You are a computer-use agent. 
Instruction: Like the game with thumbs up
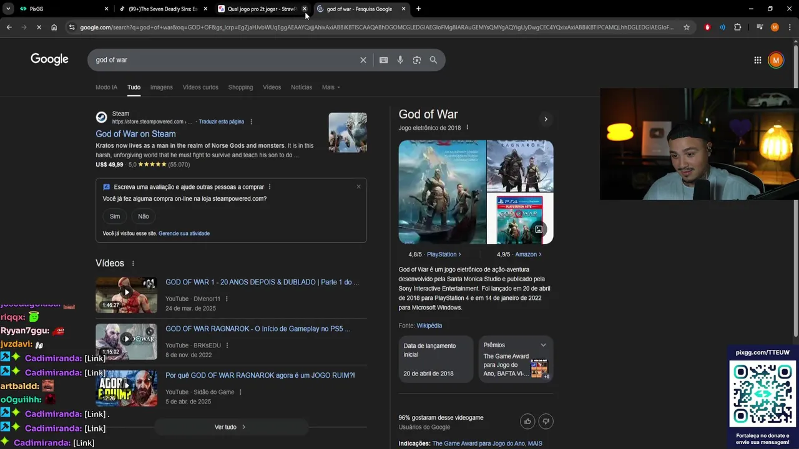[x=527, y=422]
